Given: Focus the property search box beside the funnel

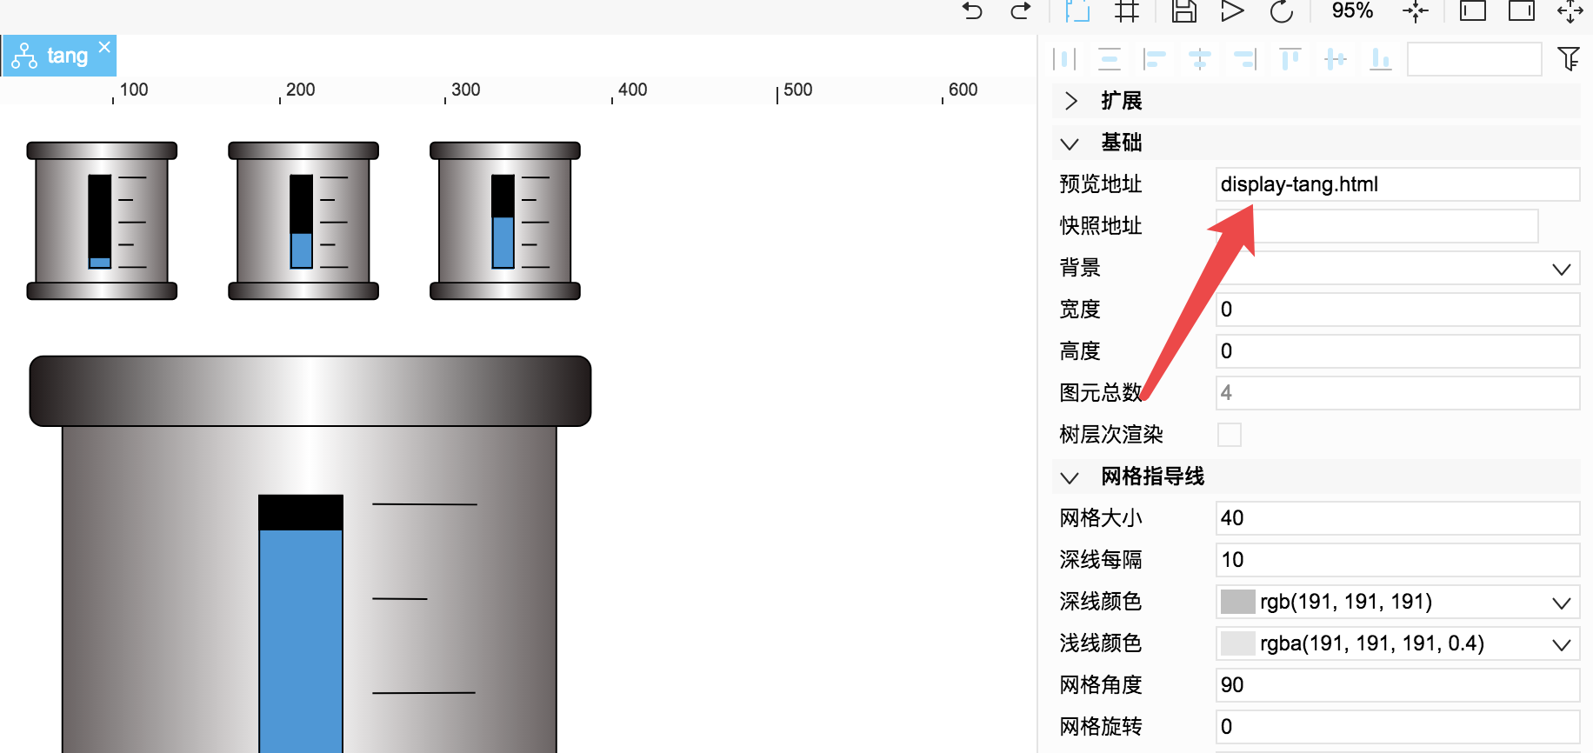Looking at the screenshot, I should tap(1475, 59).
